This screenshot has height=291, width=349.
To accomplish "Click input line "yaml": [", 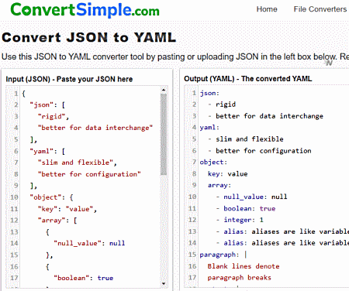I will pyautogui.click(x=47, y=151).
